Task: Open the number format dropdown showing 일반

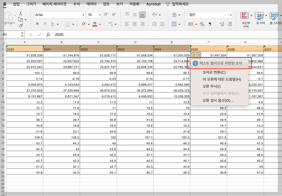Action: point(210,15)
